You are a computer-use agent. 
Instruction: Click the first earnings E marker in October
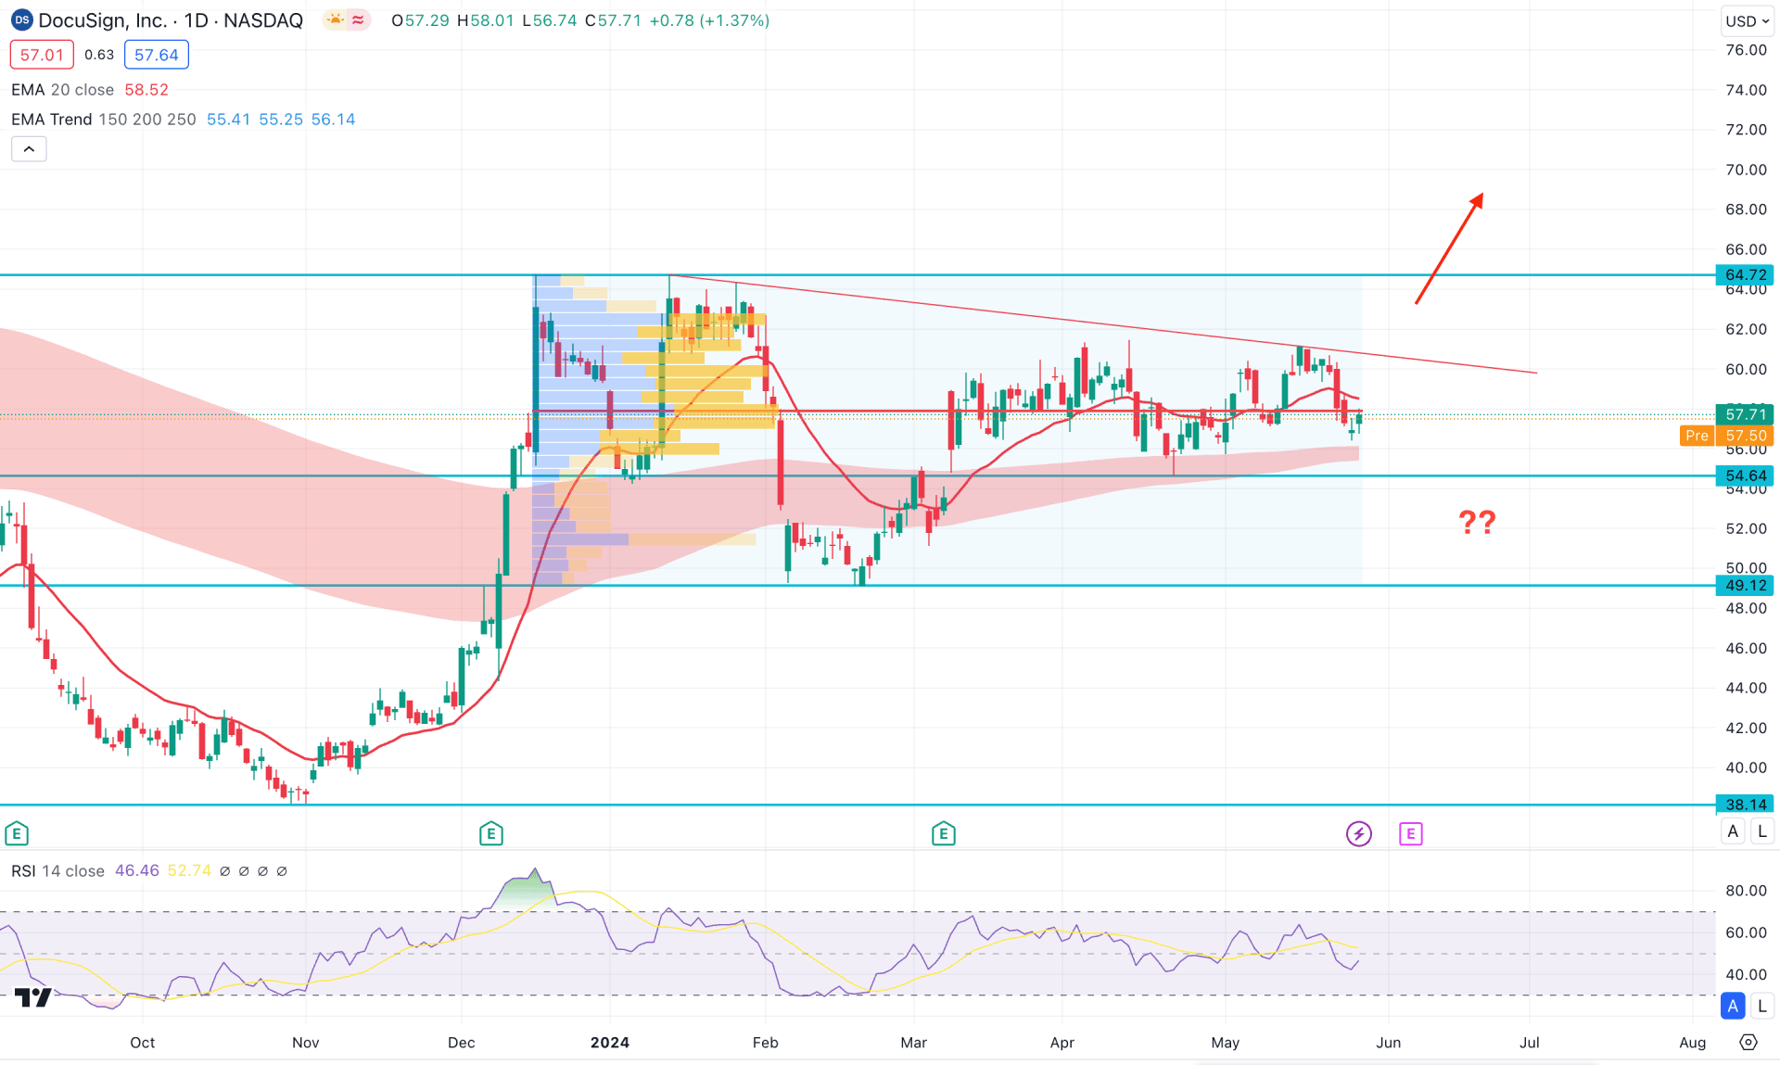click(17, 833)
